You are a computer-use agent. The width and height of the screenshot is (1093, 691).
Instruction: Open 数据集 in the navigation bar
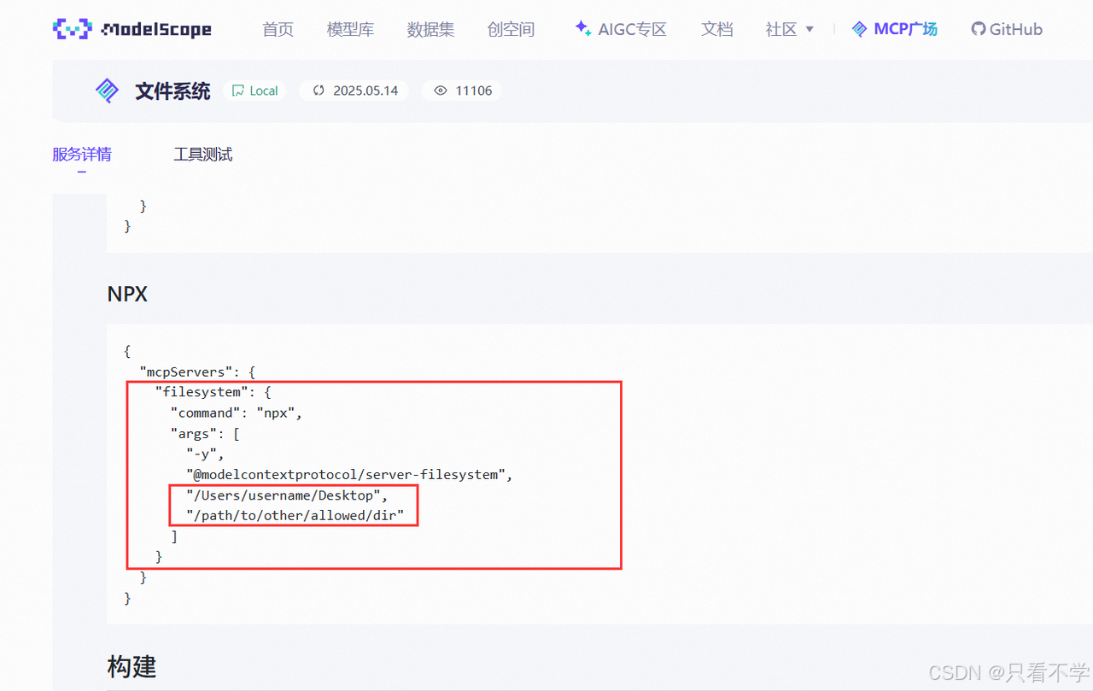pos(430,29)
